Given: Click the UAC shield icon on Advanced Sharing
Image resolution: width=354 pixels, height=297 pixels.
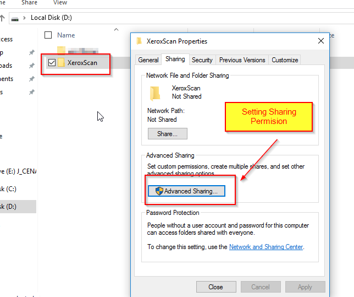Looking at the screenshot, I should (159, 191).
